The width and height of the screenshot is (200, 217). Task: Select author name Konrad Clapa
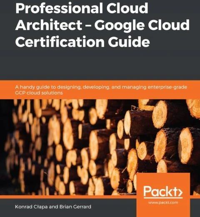31,207
